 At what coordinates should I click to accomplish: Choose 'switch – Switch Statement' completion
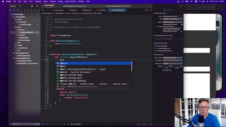(93, 72)
